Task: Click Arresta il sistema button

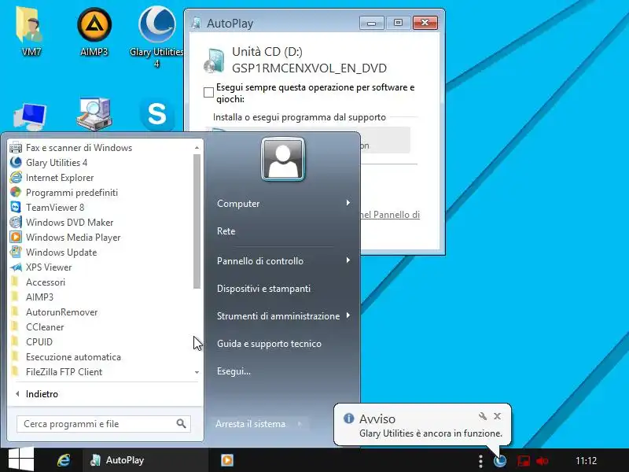Action: click(250, 424)
